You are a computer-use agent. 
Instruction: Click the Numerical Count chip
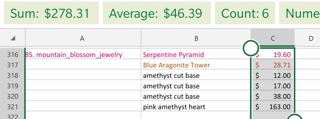tap(299, 13)
